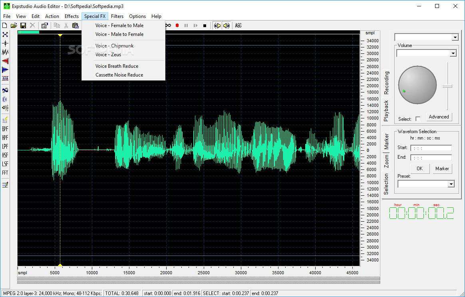Switch to the Recording tab
Image resolution: width=465 pixels, height=297 pixels.
click(x=386, y=83)
